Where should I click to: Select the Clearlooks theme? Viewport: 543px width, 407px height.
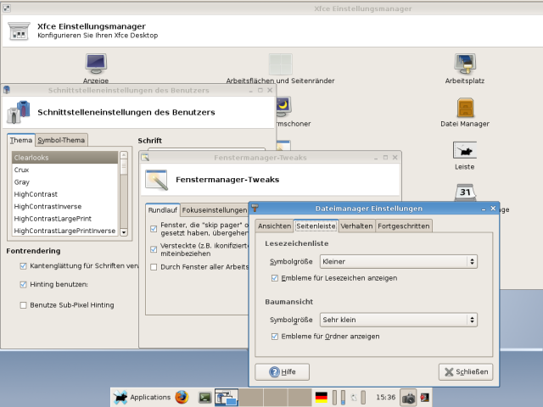65,158
